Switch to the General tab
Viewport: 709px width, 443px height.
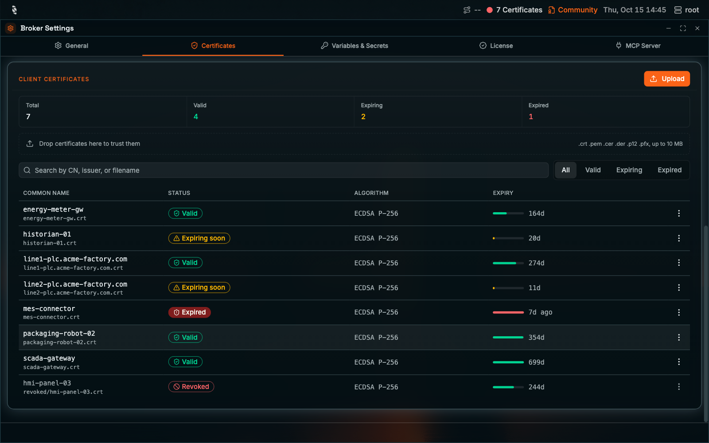click(x=71, y=46)
